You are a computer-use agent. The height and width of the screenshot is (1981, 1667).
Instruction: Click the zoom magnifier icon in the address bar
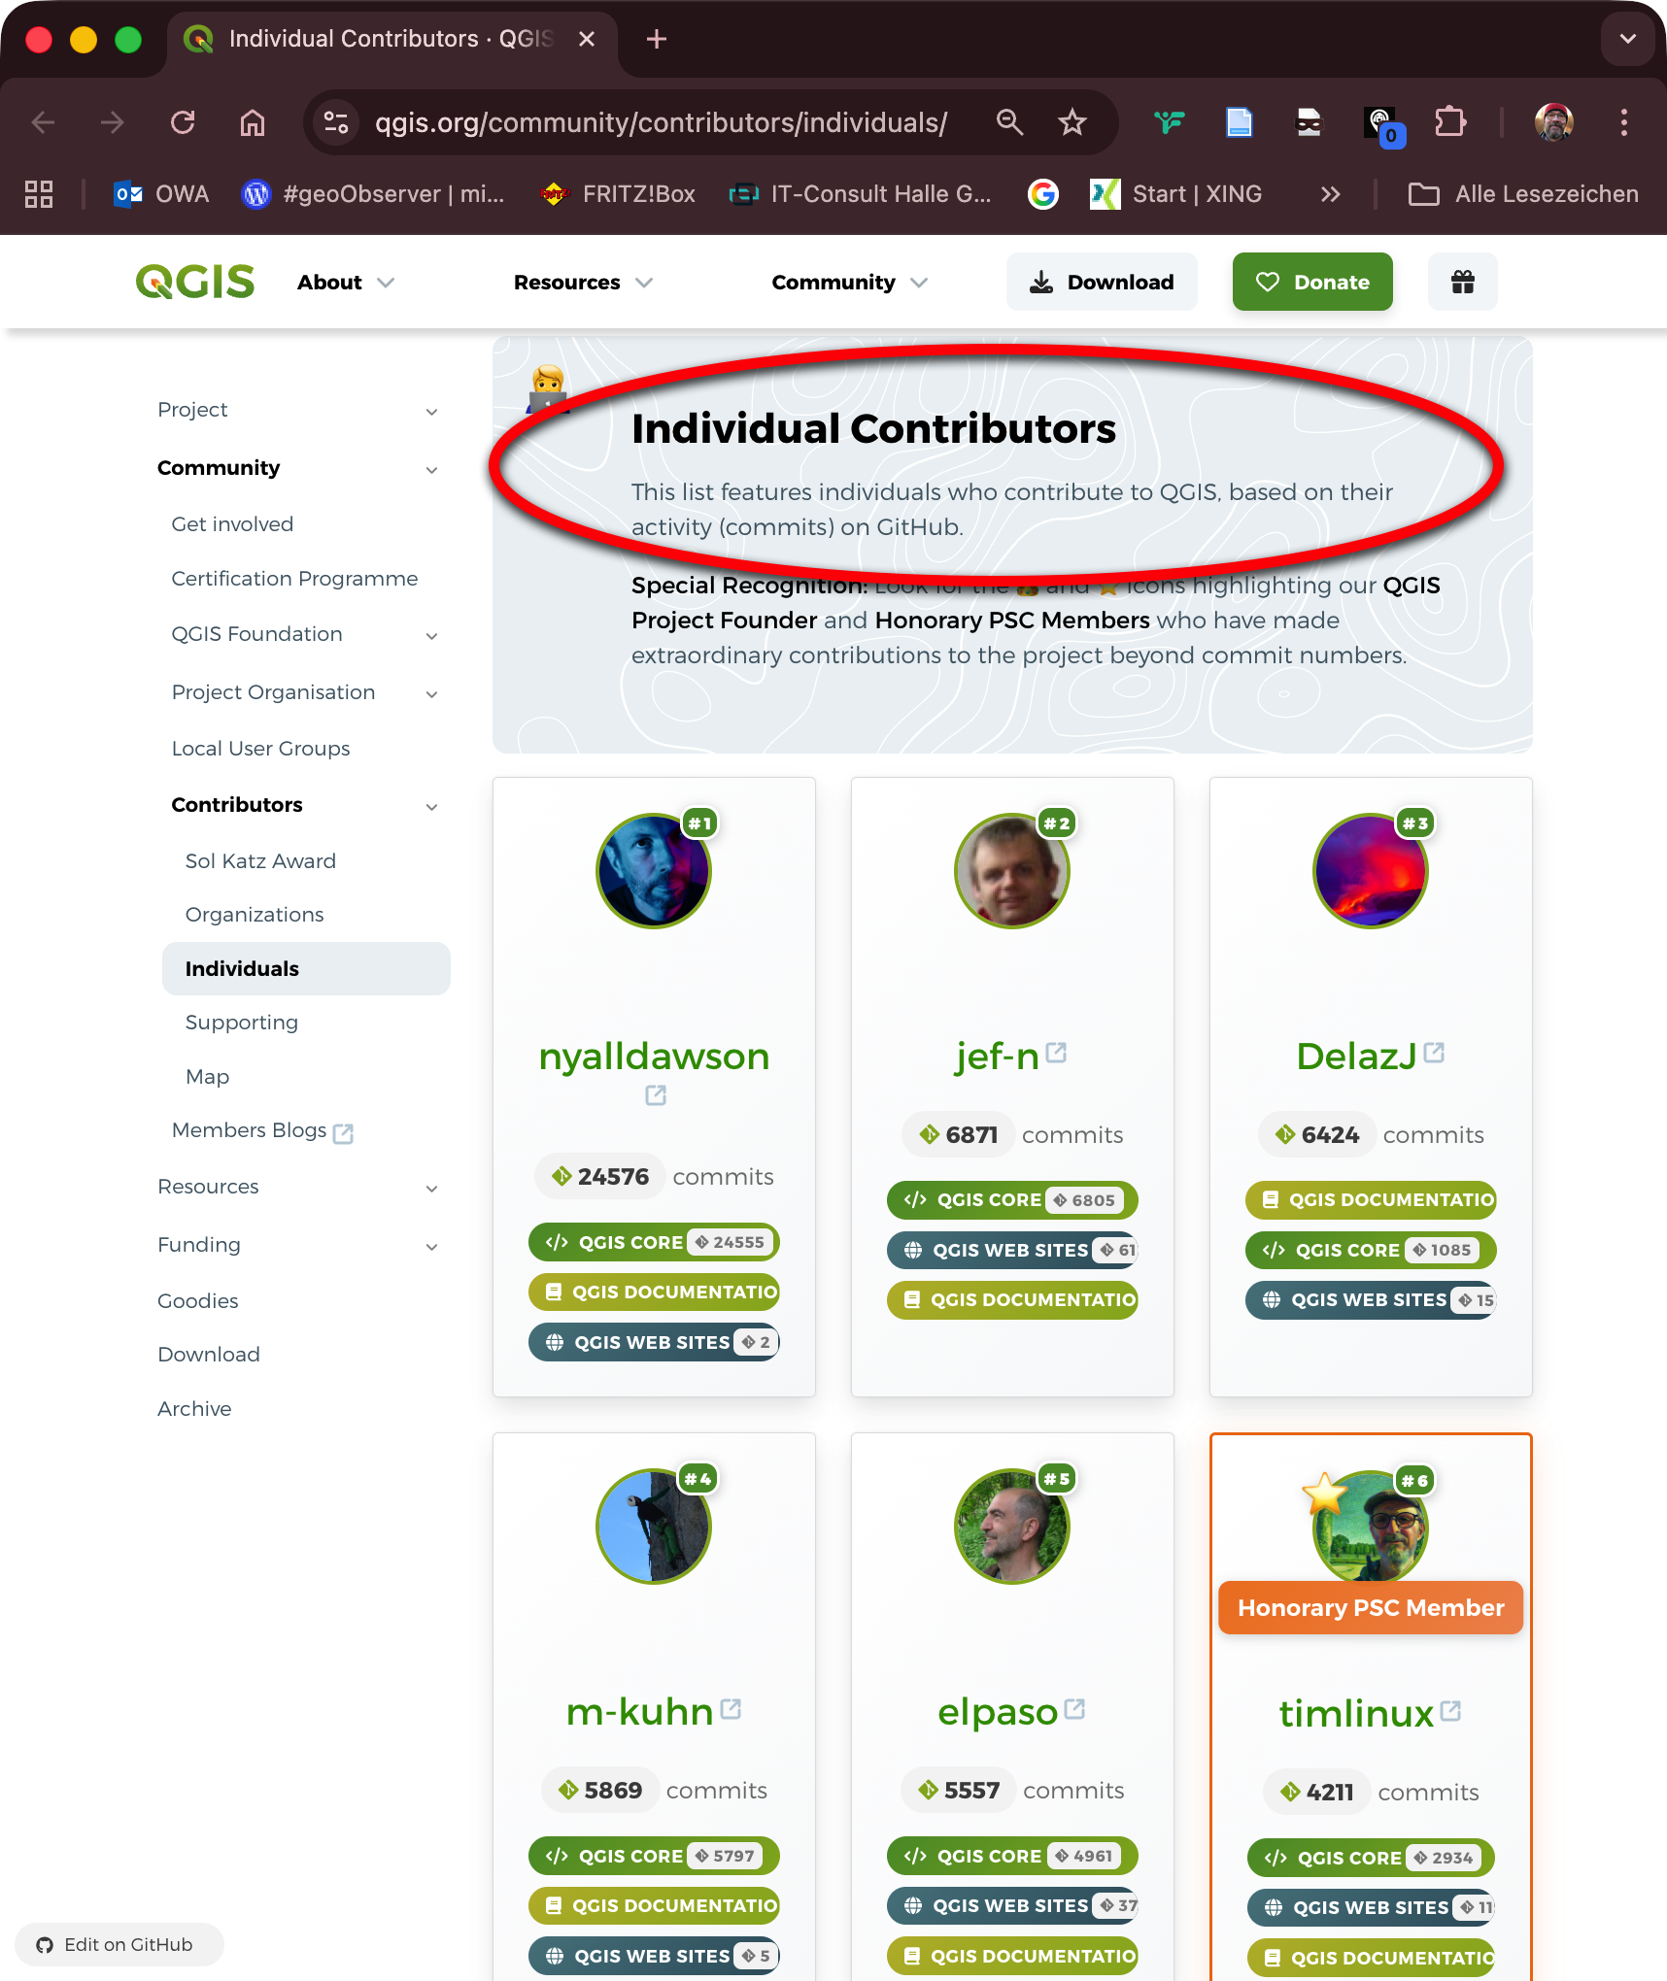[1009, 122]
